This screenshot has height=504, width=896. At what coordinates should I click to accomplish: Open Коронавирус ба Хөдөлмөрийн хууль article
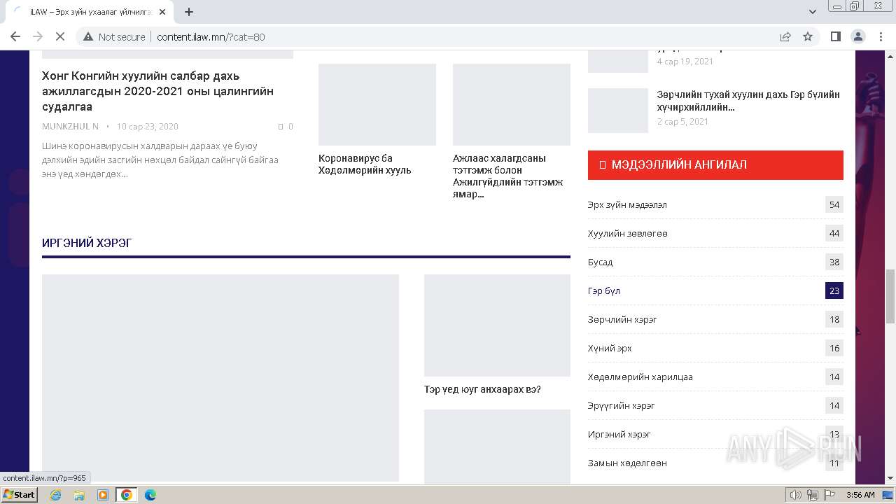365,164
